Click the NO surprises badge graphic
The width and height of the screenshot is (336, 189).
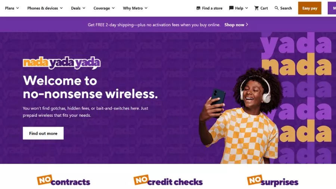click(x=273, y=180)
